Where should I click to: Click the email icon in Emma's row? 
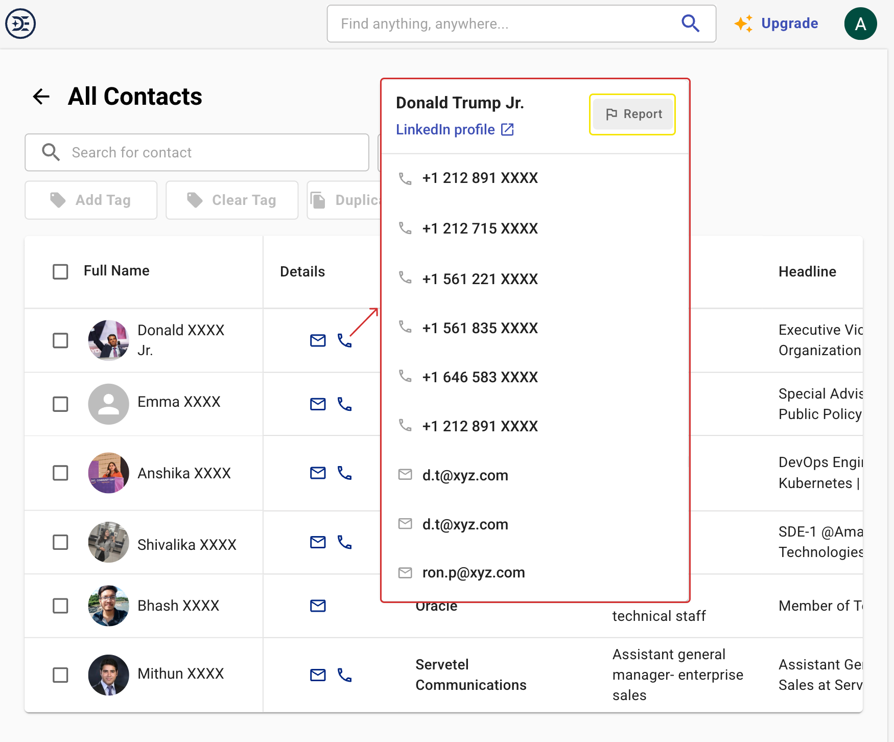pyautogui.click(x=318, y=404)
